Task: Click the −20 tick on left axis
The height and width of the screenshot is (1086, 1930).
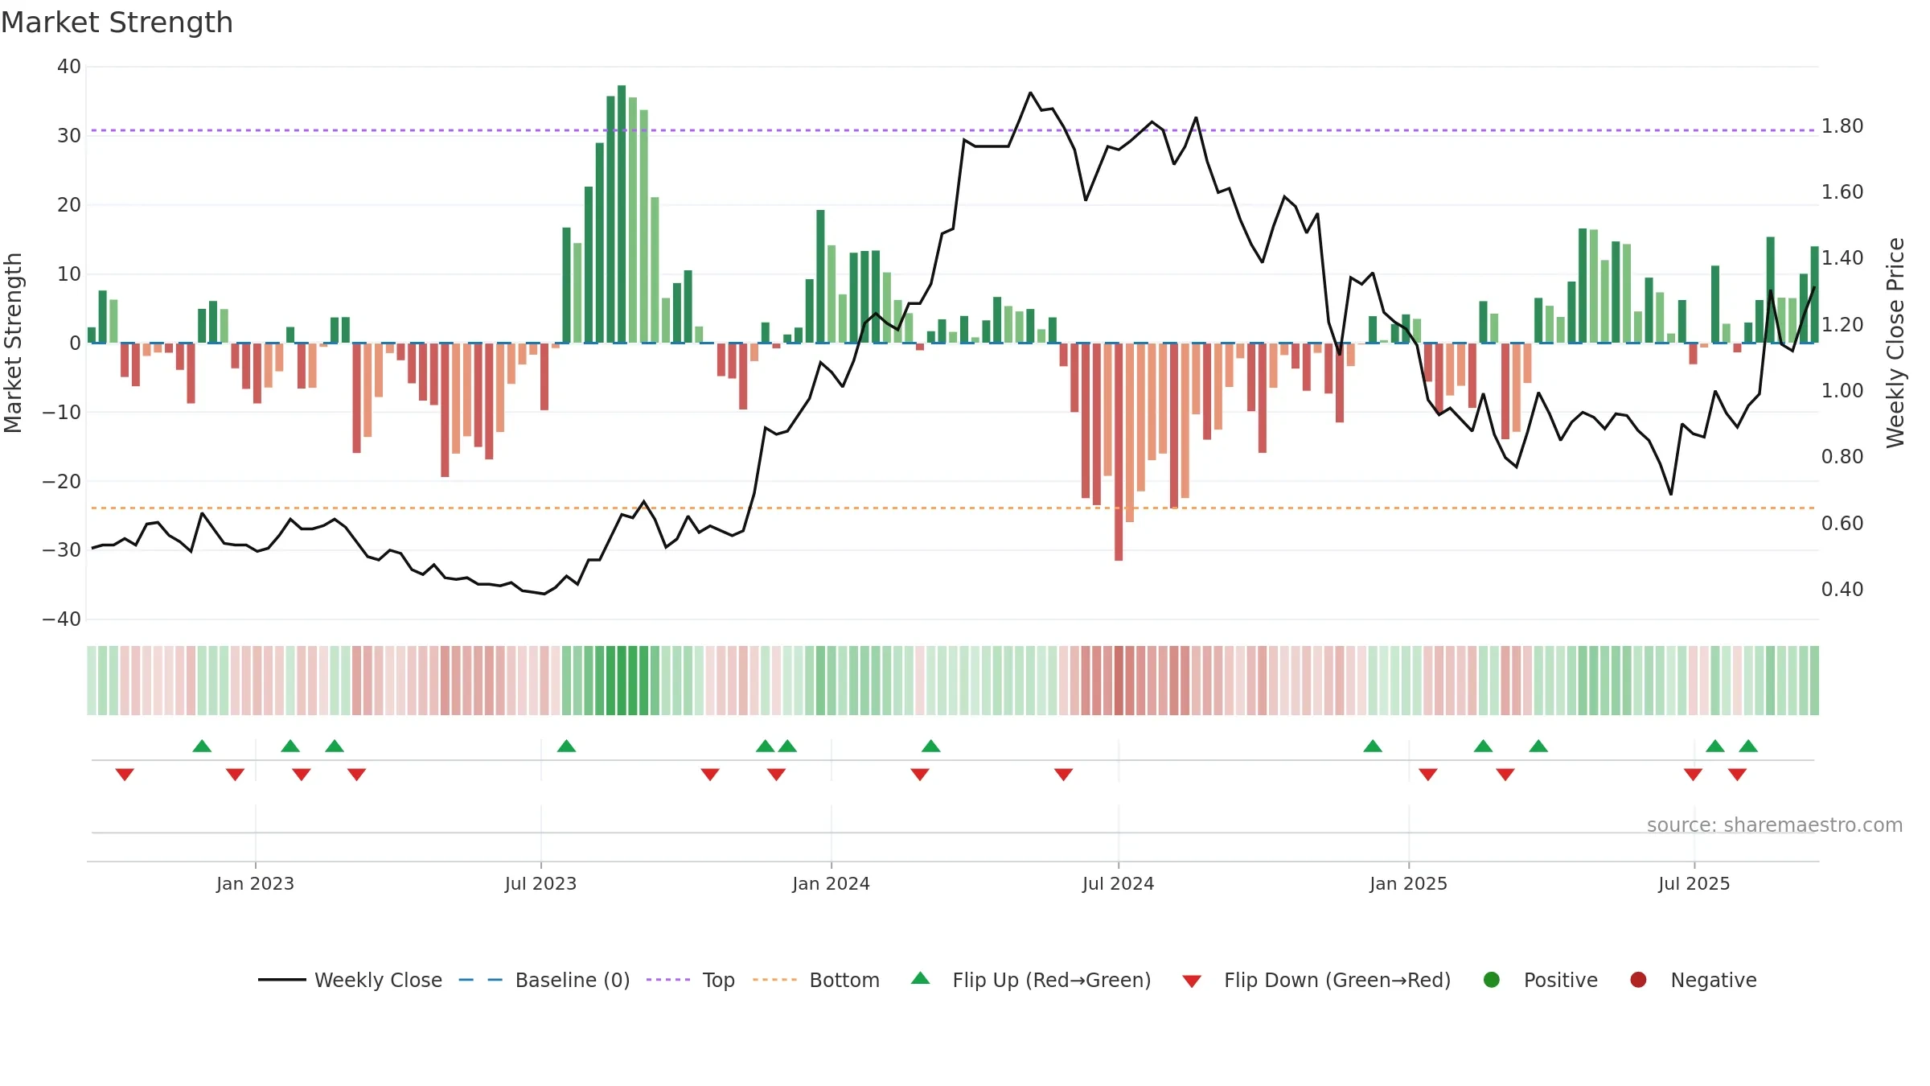Action: (62, 482)
